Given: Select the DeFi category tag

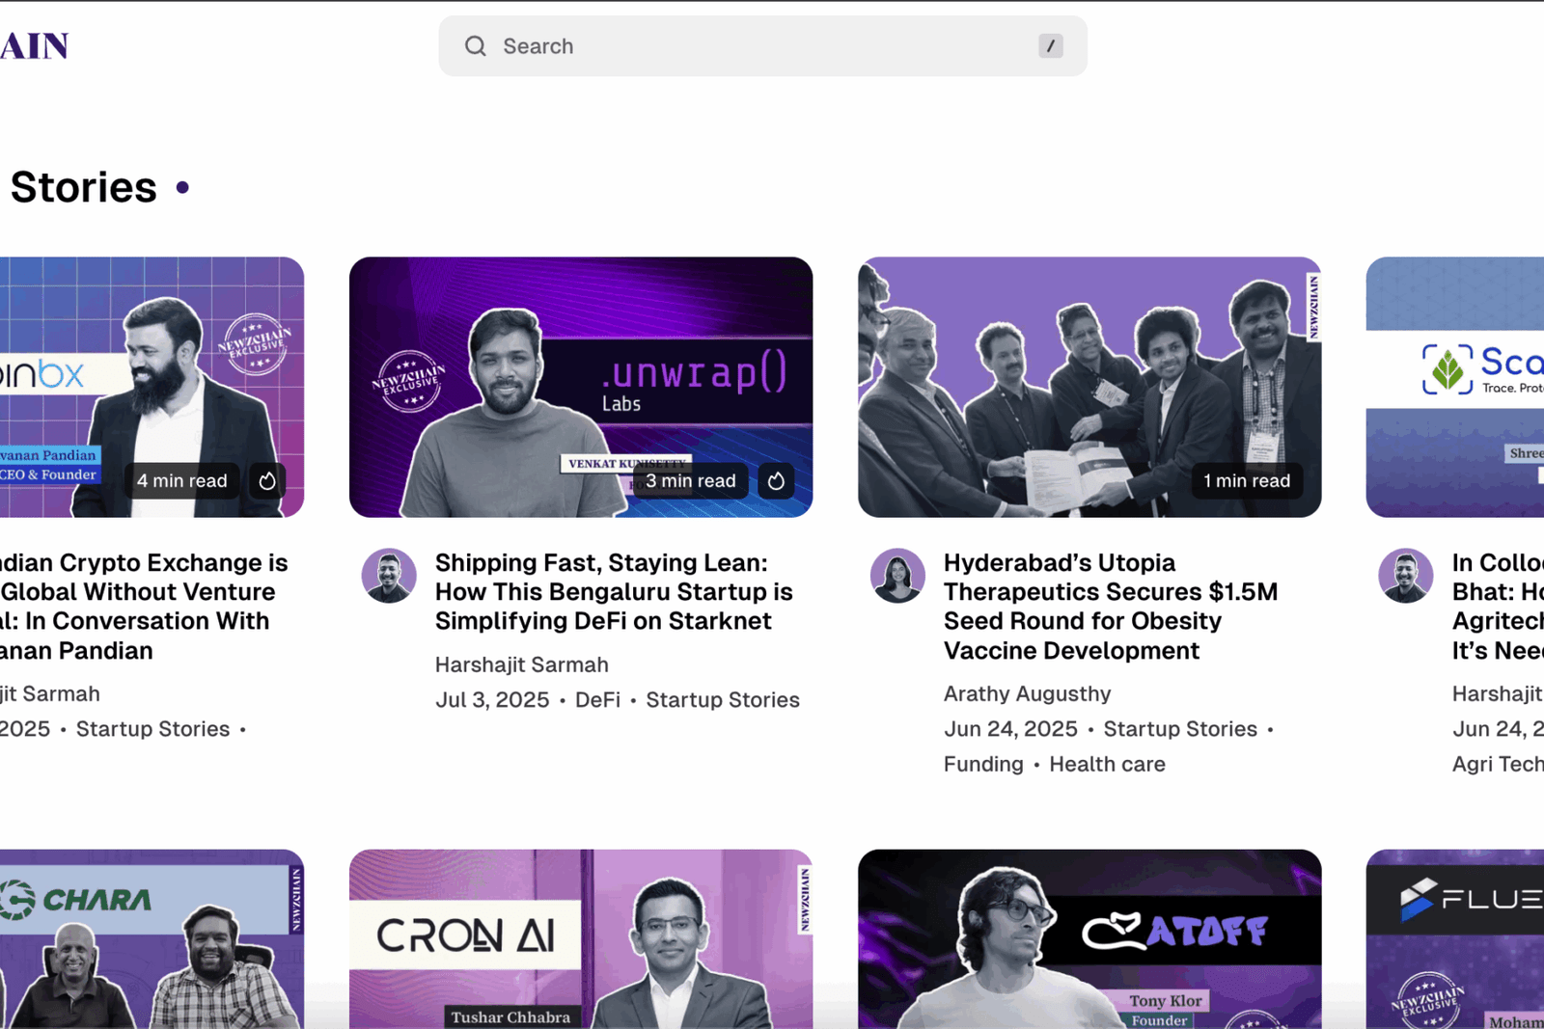Looking at the screenshot, I should [597, 700].
